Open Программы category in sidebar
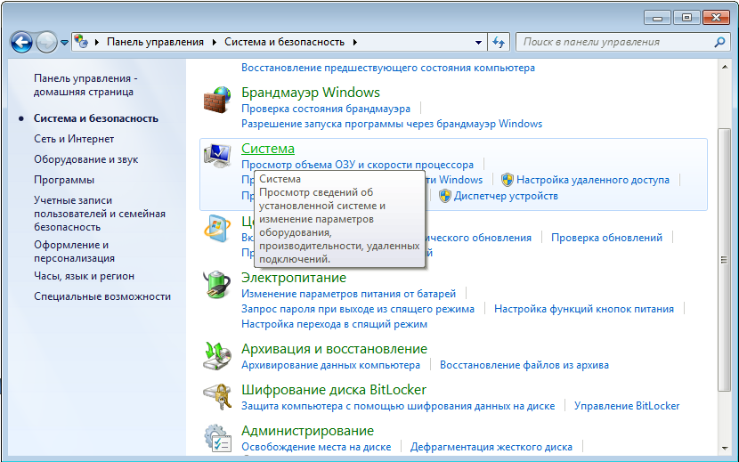 point(64,180)
